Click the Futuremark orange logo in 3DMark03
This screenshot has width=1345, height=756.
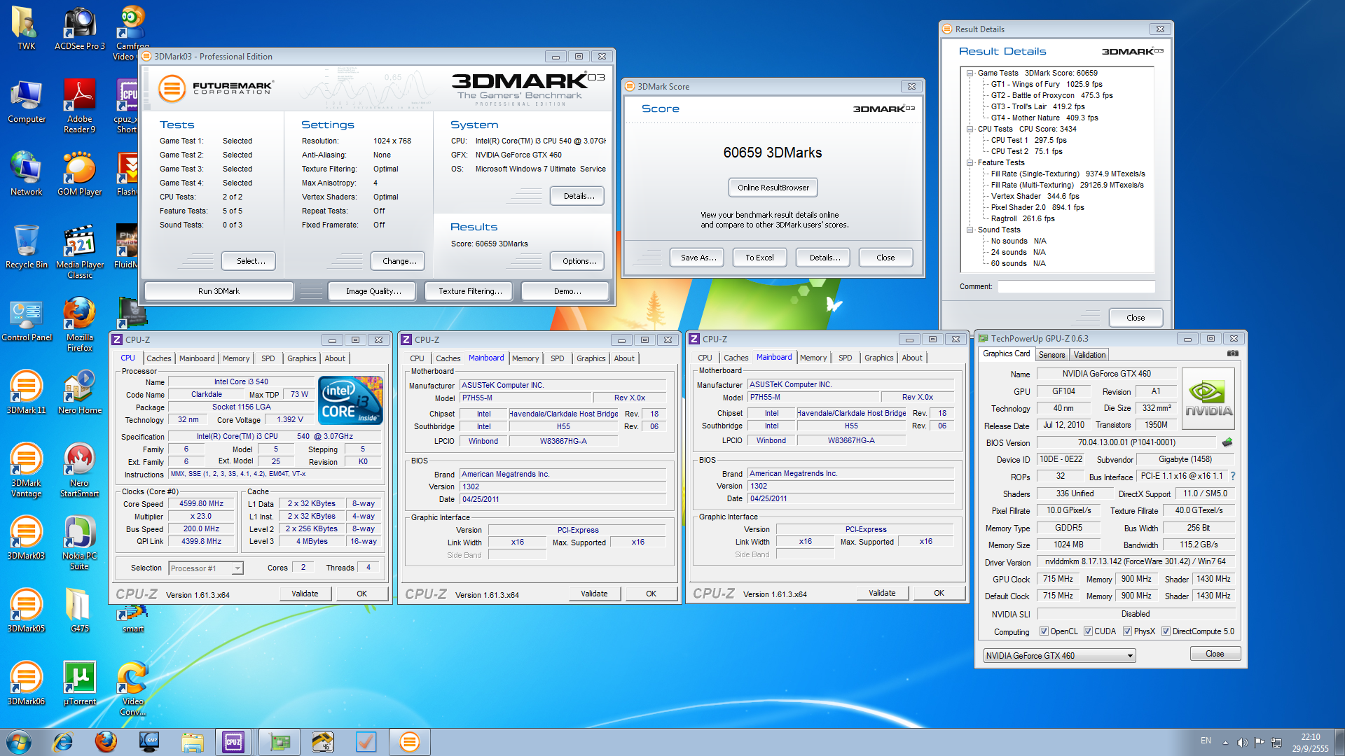pyautogui.click(x=172, y=88)
